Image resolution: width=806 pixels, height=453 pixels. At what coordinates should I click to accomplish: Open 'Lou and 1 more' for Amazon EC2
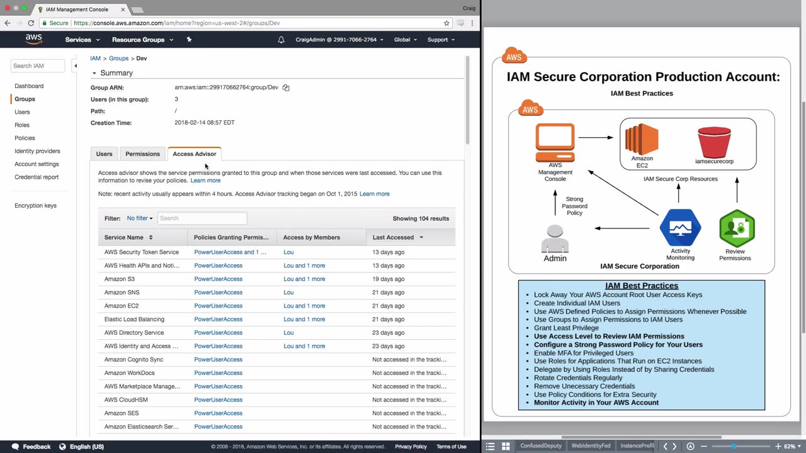(x=304, y=306)
